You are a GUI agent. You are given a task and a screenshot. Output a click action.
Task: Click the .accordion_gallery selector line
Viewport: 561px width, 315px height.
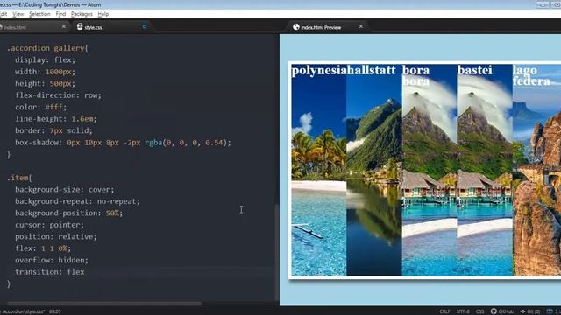coord(47,48)
